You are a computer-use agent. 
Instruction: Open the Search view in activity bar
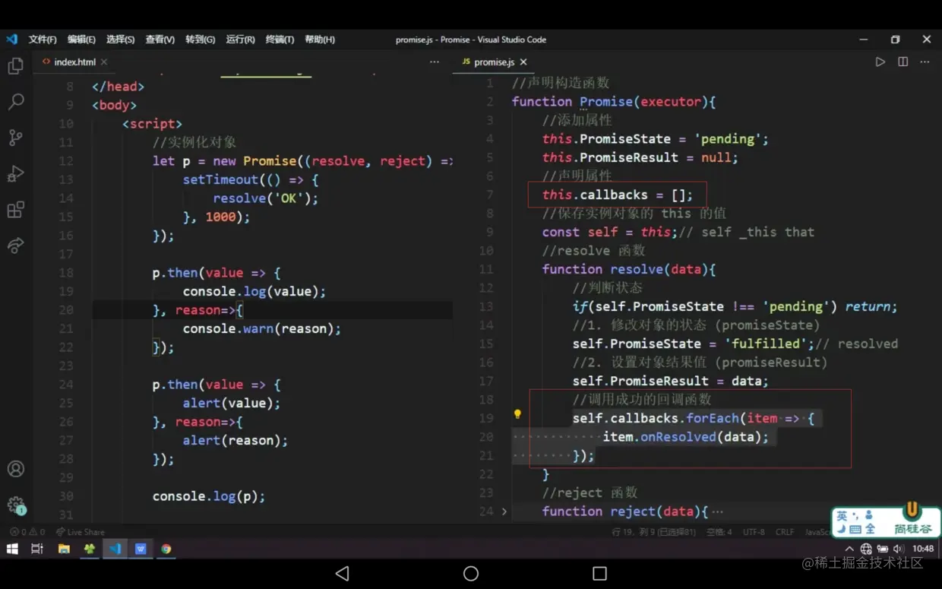click(15, 102)
